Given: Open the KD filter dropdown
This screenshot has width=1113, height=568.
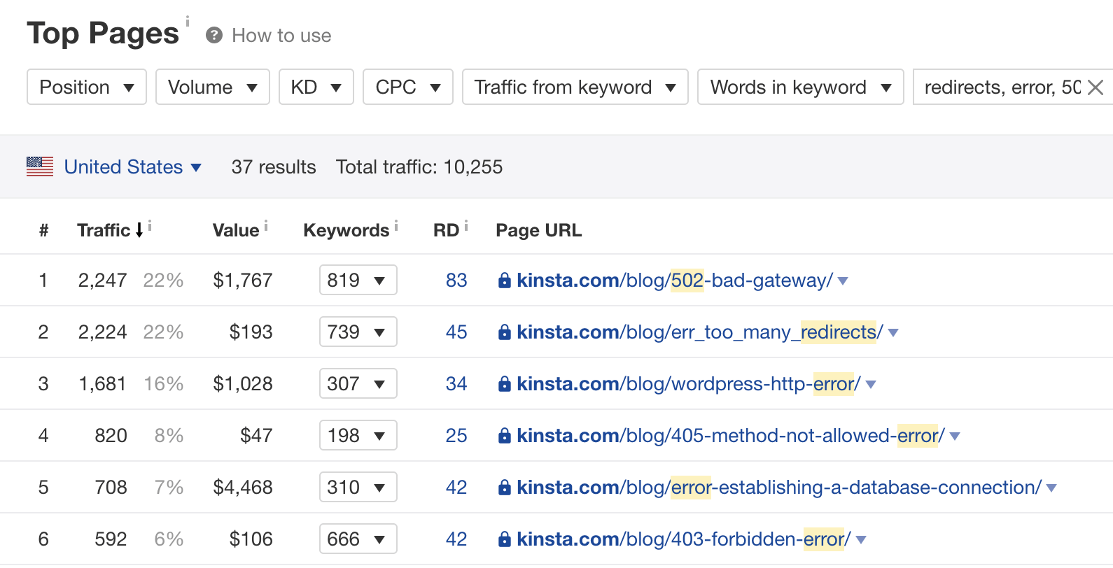Looking at the screenshot, I should [x=316, y=87].
